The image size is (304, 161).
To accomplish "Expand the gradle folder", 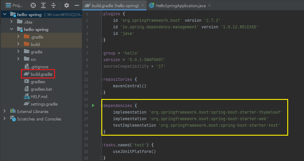I will pos(18,51).
